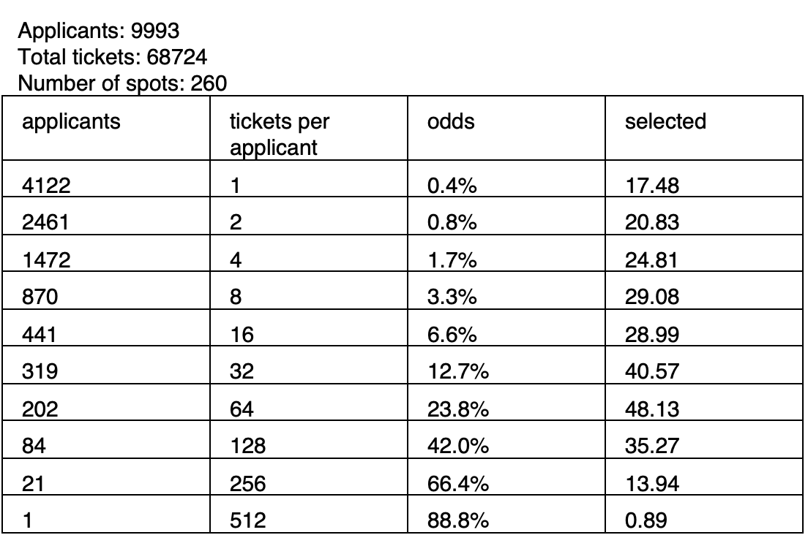This screenshot has width=808, height=535.
Task: Click the "Applicants: 9993" text line
Action: pyautogui.click(x=99, y=31)
